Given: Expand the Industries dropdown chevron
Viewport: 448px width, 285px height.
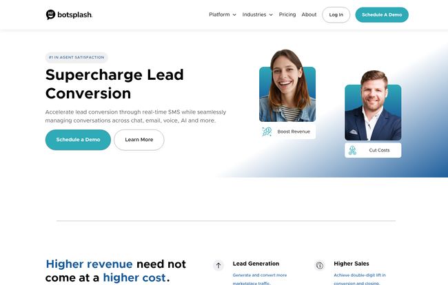Looking at the screenshot, I should (271, 15).
